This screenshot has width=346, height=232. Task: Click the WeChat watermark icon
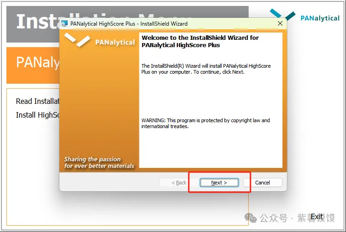[250, 218]
